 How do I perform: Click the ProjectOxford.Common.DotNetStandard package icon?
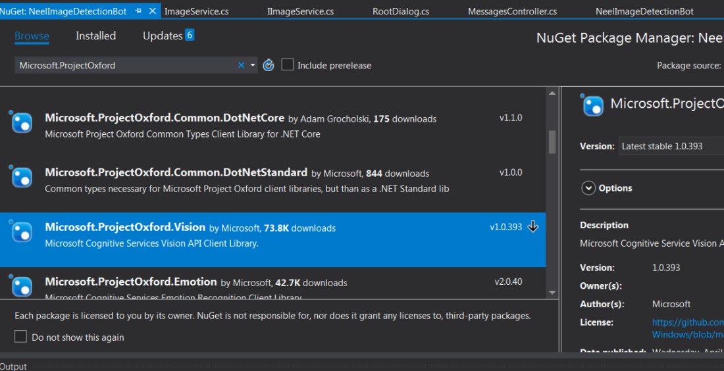[22, 176]
